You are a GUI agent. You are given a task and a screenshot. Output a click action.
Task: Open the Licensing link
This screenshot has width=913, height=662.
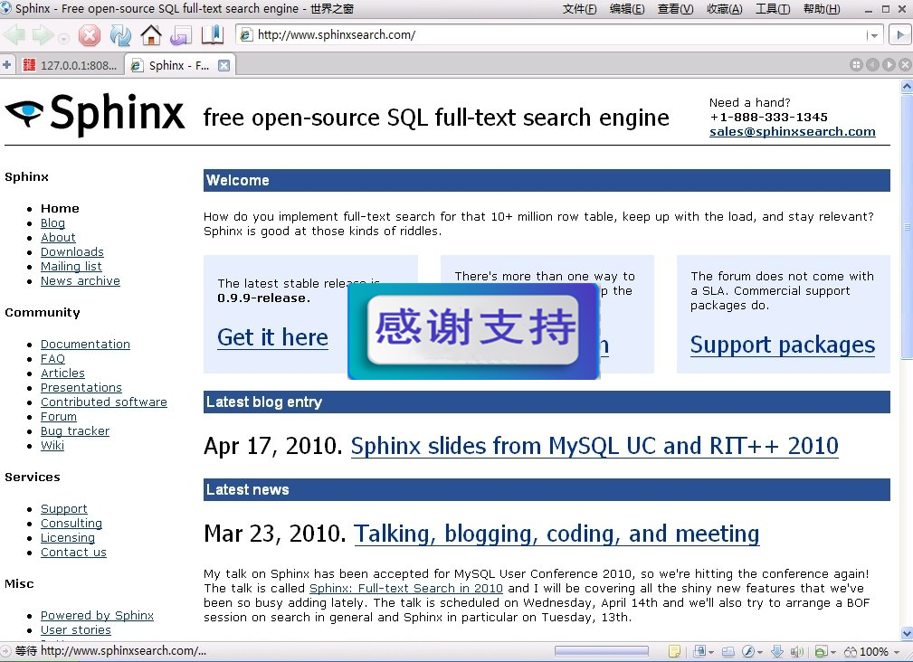68,538
